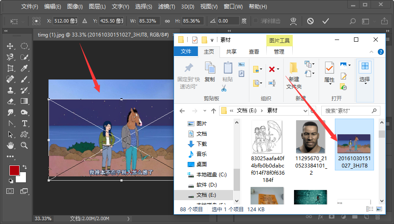
Task: Open the extra tools ellipsis menu
Action: coord(10,156)
